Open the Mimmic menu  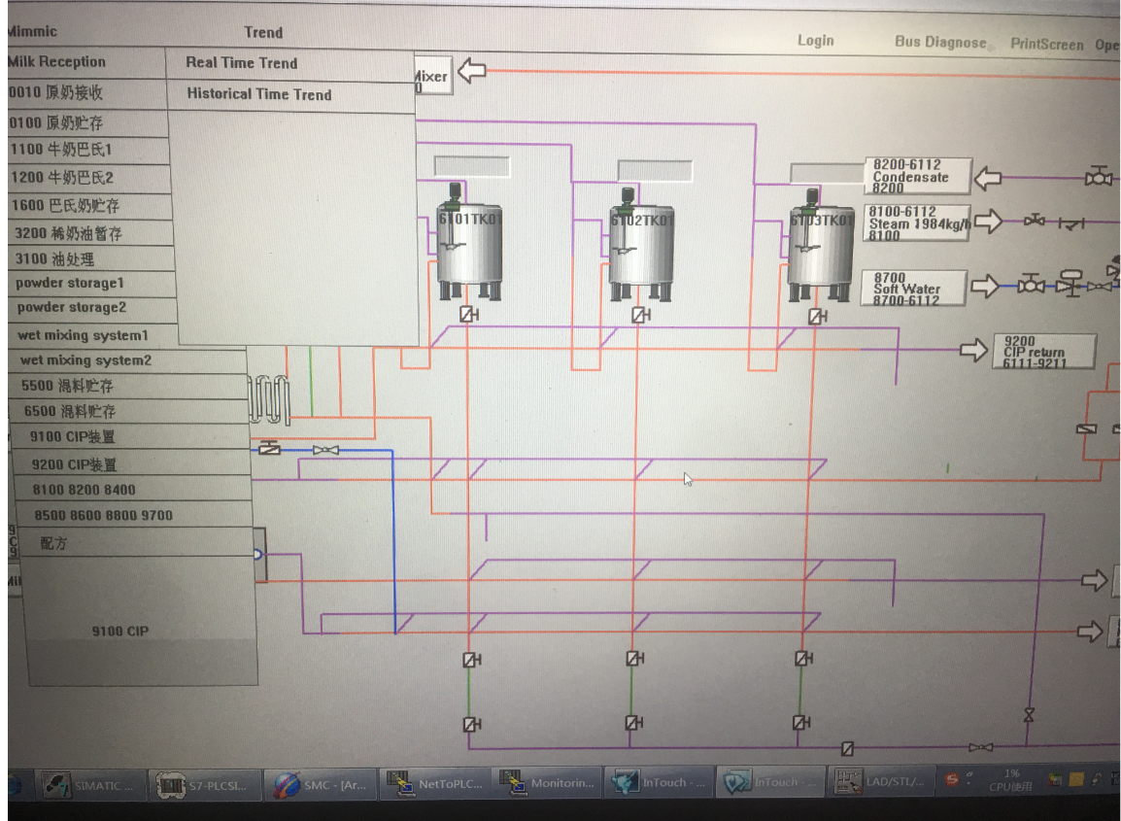[32, 31]
